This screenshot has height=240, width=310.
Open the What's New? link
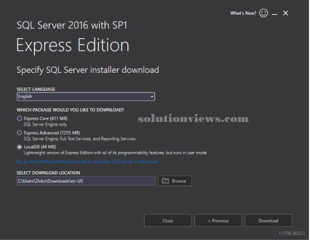tap(243, 13)
